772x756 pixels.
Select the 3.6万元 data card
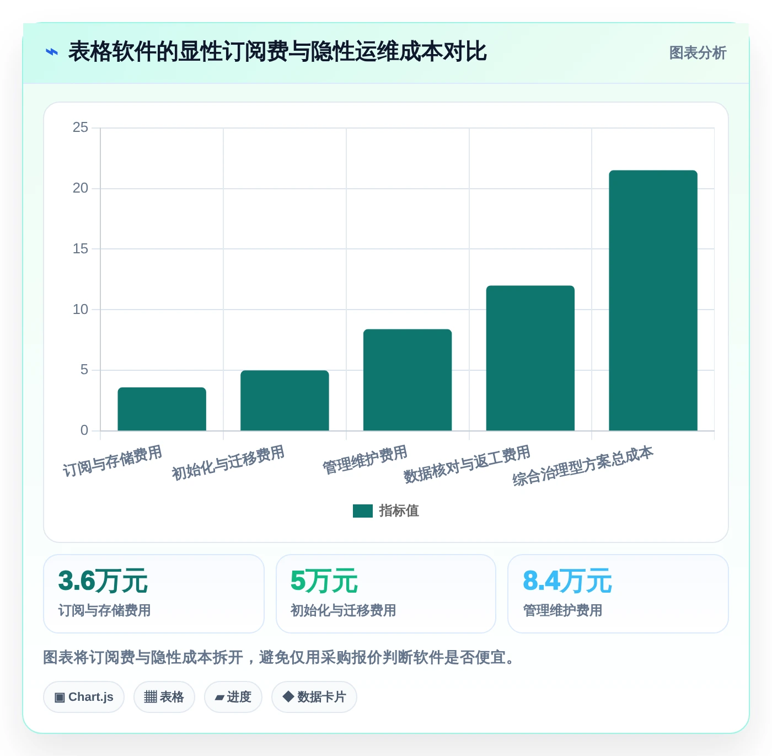[154, 594]
